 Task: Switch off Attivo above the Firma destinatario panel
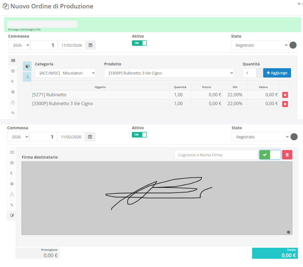(x=139, y=135)
